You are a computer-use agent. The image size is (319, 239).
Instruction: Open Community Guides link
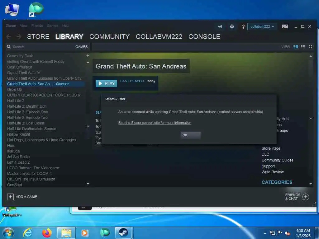pos(278,160)
